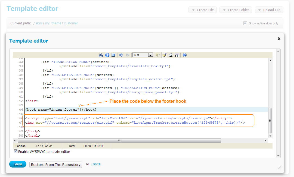Click the code line with index:footer hook
The image size is (294, 177).
(x=61, y=110)
